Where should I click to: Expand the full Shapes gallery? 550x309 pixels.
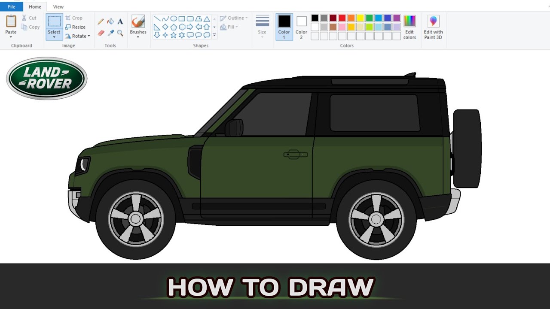[214, 35]
